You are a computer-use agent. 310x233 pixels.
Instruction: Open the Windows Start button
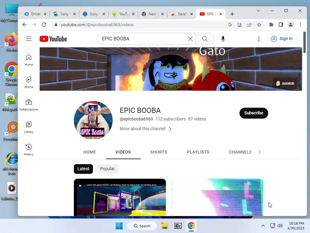(x=119, y=226)
